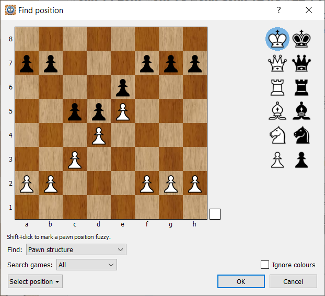Choose the white rook piece
This screenshot has height=296, width=325.
[x=277, y=87]
